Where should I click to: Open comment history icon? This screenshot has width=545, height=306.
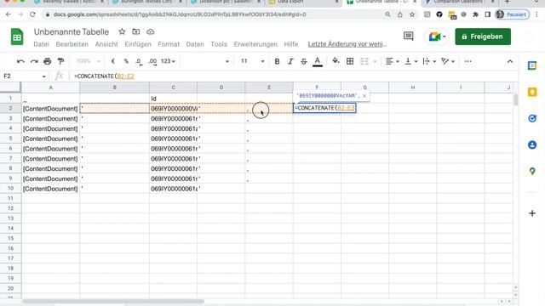coord(409,36)
